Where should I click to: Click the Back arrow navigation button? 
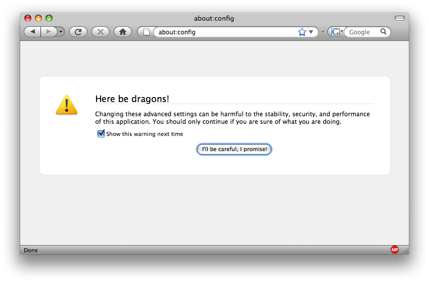(33, 32)
